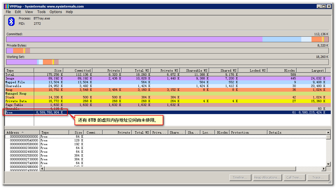The height and width of the screenshot is (188, 336).
Task: Maximize the VMMap window
Action: point(323,6)
